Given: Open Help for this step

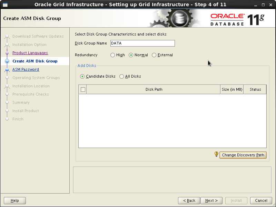Looking at the screenshot, I should pyautogui.click(x=15, y=200).
